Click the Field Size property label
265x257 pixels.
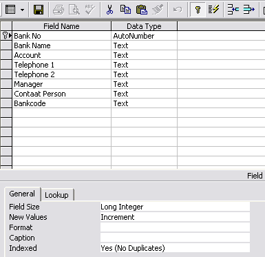(x=24, y=207)
